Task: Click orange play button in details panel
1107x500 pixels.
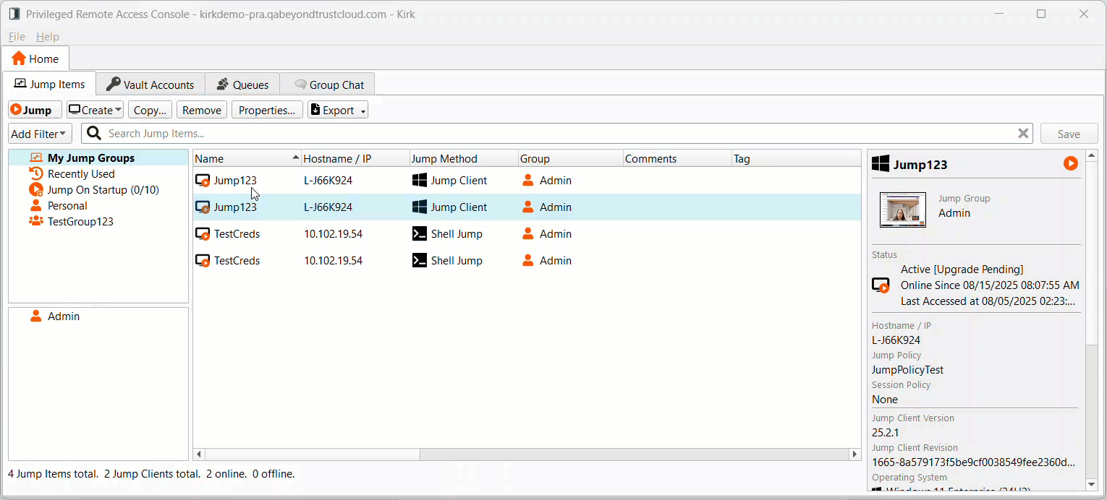Action: tap(1071, 164)
